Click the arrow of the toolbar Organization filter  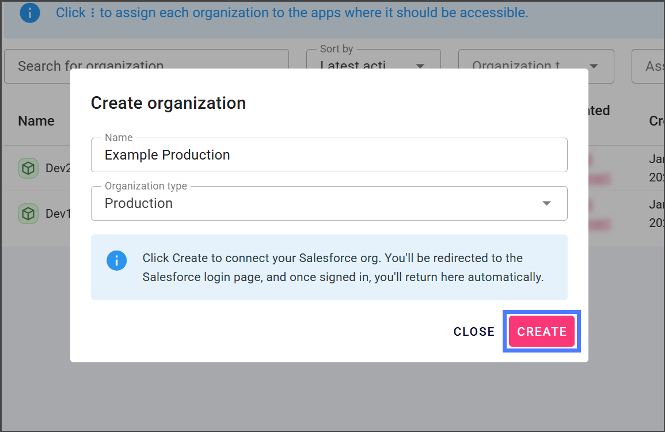(x=594, y=66)
